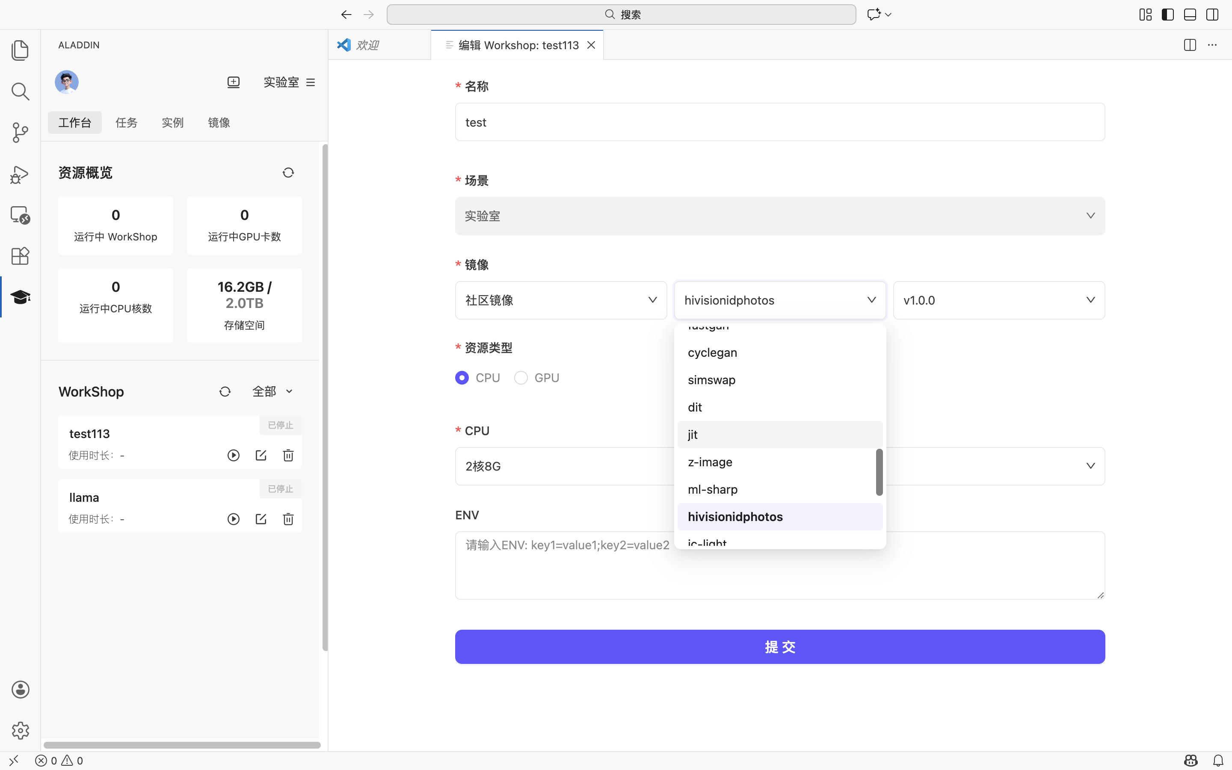This screenshot has width=1232, height=770.
Task: Click the 实验室 menu button
Action: pyautogui.click(x=289, y=82)
